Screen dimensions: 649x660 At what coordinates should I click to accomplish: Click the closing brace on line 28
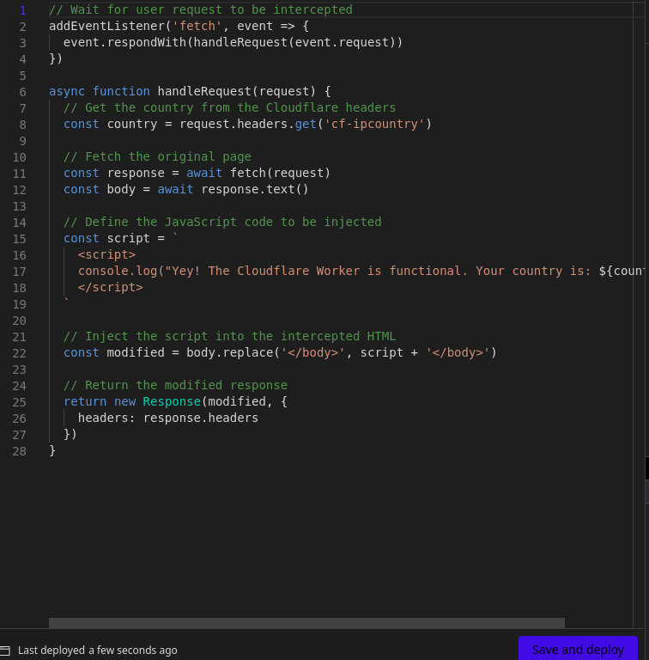[x=52, y=451]
